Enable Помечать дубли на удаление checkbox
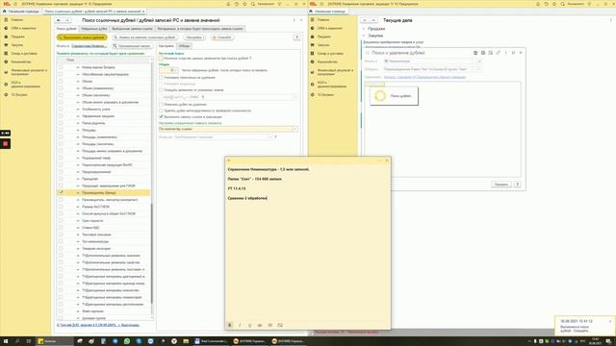Image resolution: width=616 pixels, height=346 pixels. [161, 105]
